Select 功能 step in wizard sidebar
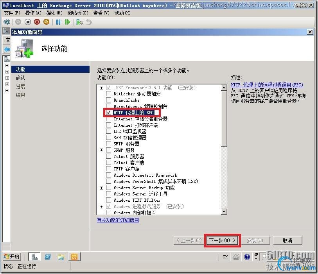 (x=50, y=69)
